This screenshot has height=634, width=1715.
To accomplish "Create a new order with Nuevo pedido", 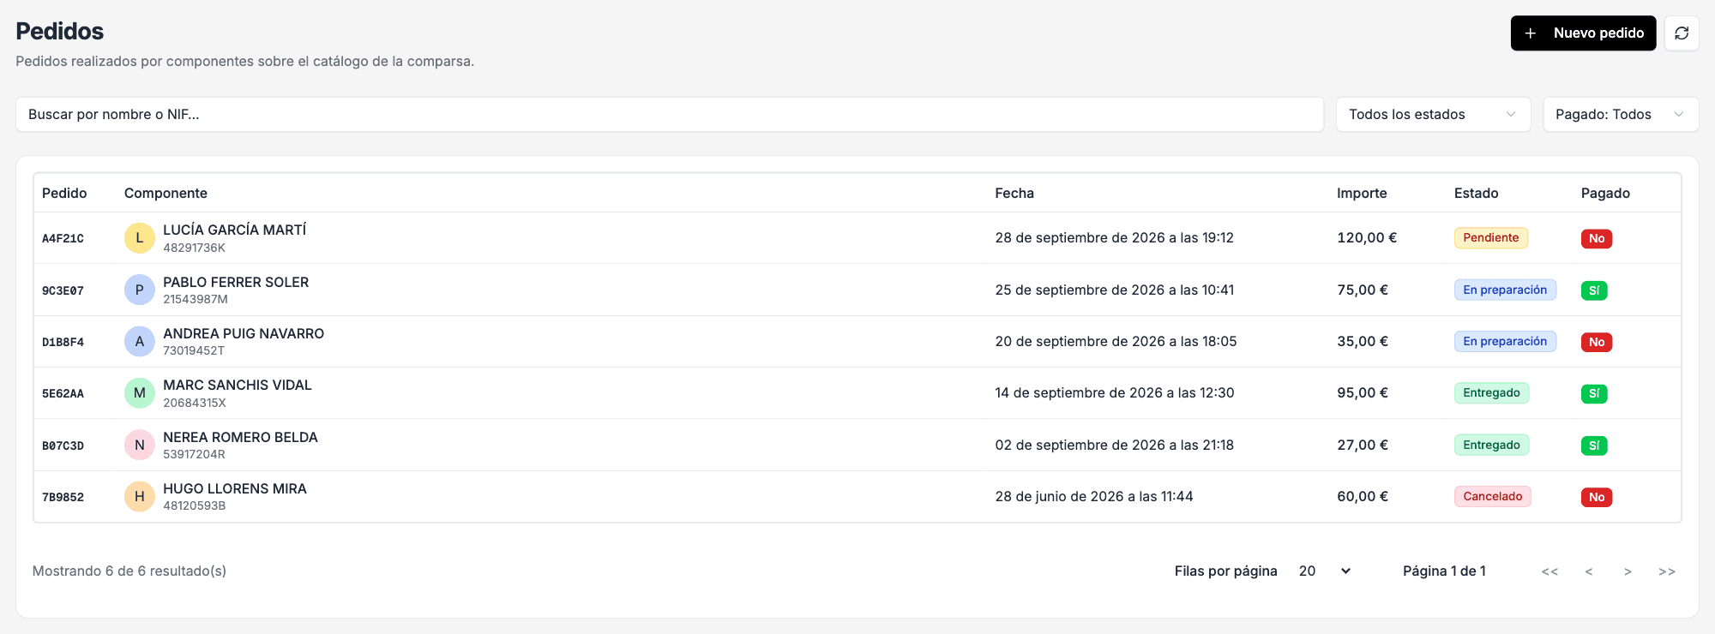I will [x=1583, y=33].
